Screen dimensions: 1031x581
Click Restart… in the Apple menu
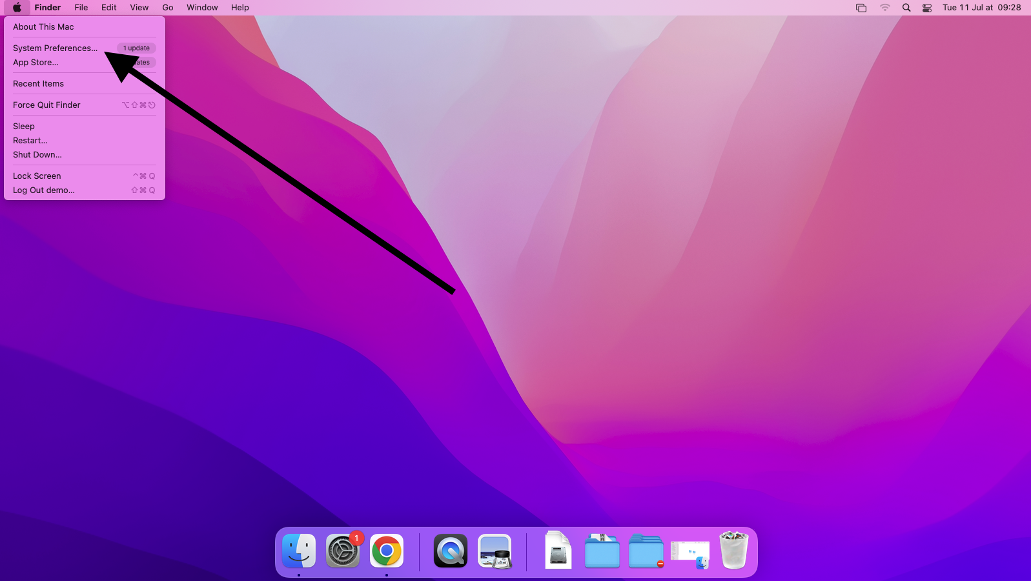pos(30,141)
